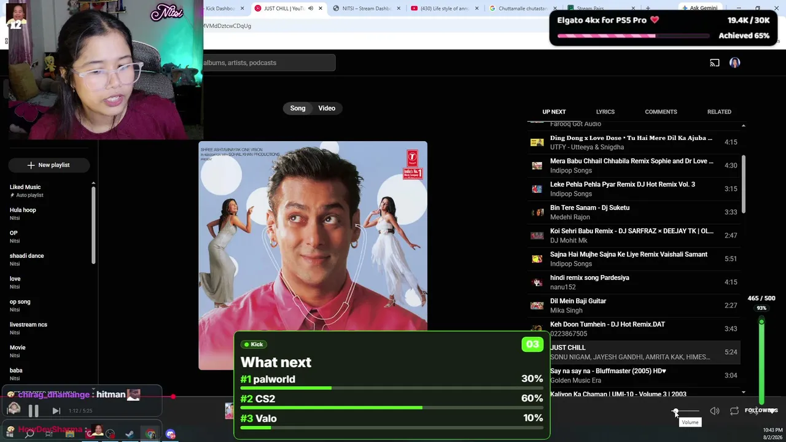Open the COMMENTS tab
The image size is (786, 442).
[661, 112]
